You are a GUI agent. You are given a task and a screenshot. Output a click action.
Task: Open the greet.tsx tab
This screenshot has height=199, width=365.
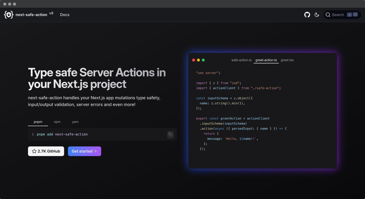pos(287,60)
